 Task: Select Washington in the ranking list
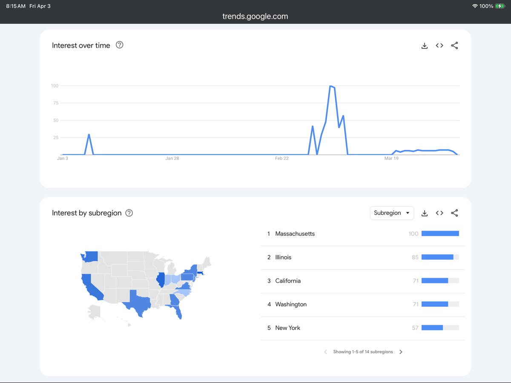click(363, 304)
